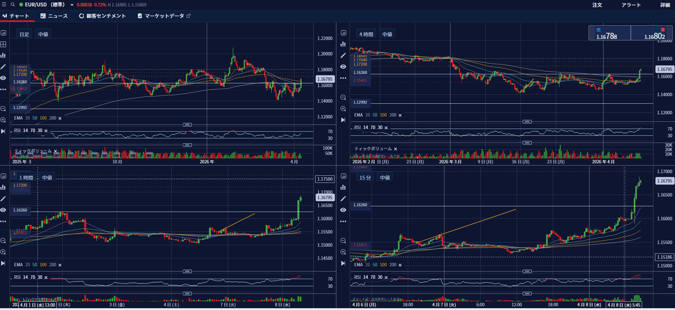
Task: Jump to latest candle on 4時間 chart
Action: pos(343,120)
